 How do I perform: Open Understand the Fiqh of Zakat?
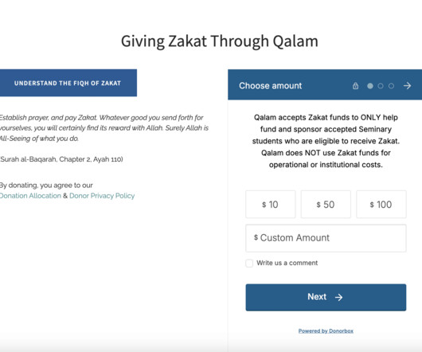68,83
